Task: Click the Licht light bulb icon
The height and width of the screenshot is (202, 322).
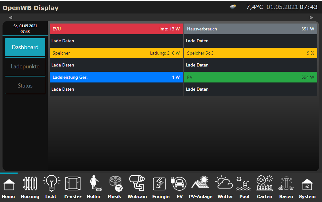Action: coord(51,184)
